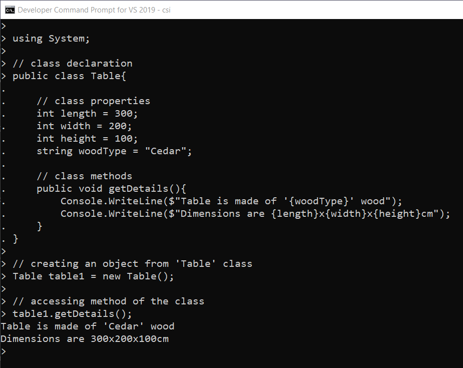Click the output line "Table is made of 'Cedar' wood"
The width and height of the screenshot is (463, 368).
point(88,326)
